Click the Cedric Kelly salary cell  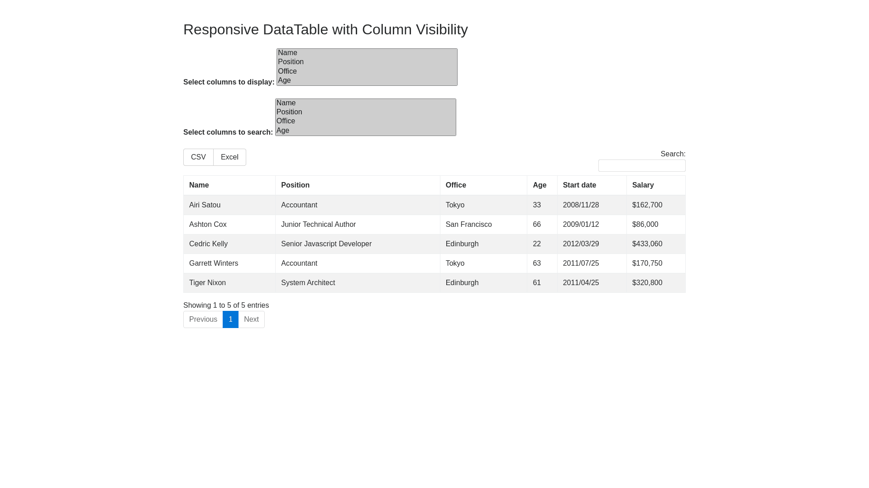(647, 244)
